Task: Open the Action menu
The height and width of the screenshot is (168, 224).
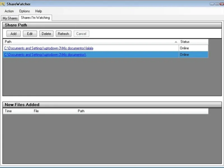Action: (x=9, y=11)
